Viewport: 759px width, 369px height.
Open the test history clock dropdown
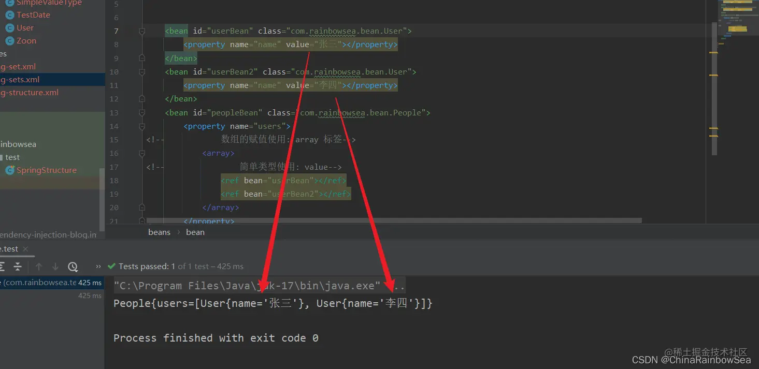coord(73,267)
